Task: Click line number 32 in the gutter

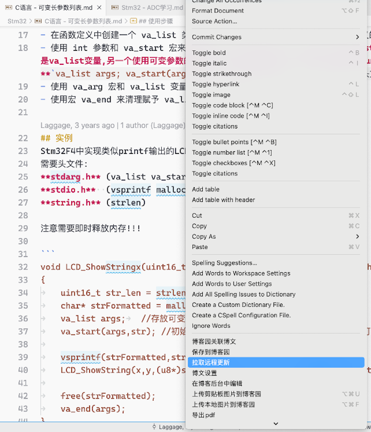Action: pyautogui.click(x=23, y=267)
